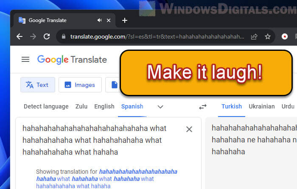Click the share page icon in address bar
Viewport: 297px width, 189px height.
[x=254, y=36]
